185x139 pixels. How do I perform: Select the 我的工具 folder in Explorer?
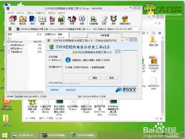(x=154, y=41)
